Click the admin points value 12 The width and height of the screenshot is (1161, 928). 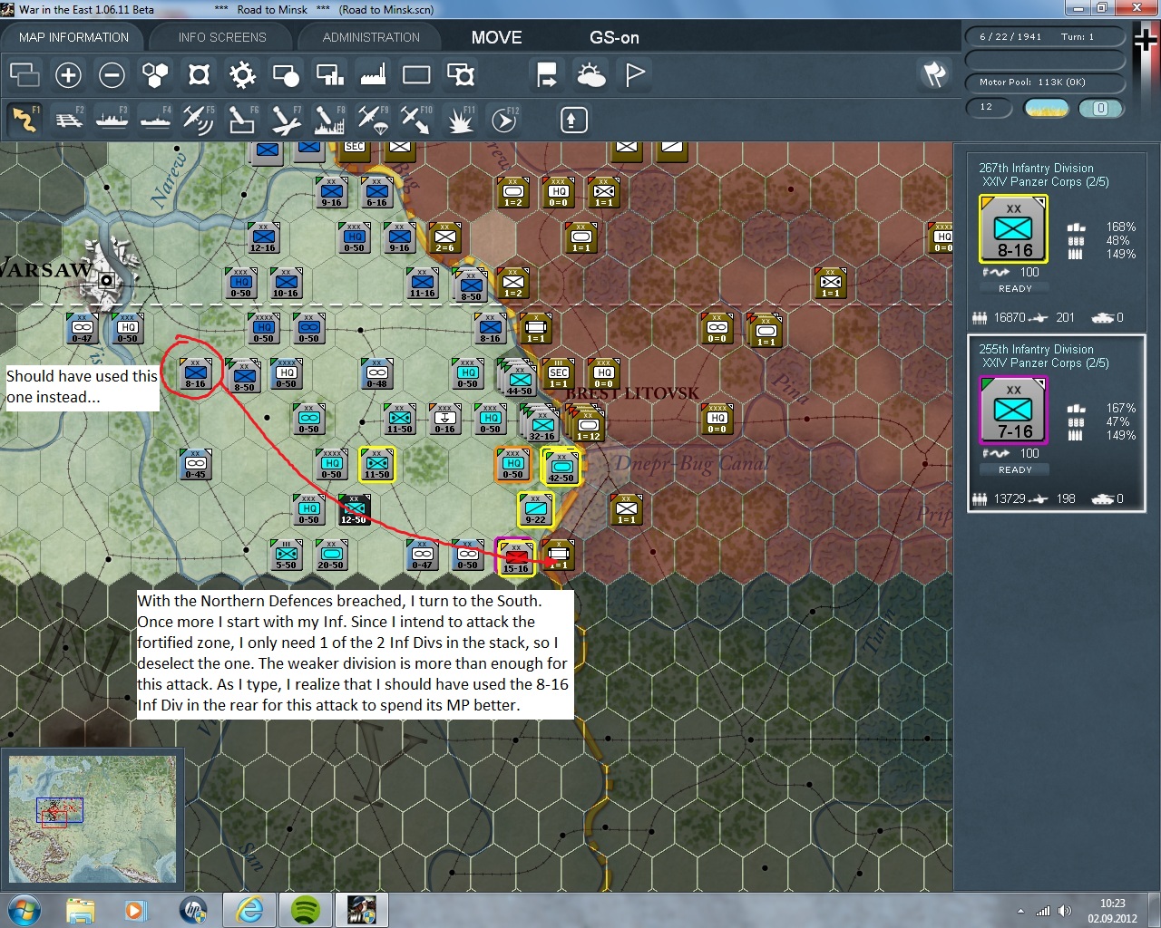[x=988, y=107]
